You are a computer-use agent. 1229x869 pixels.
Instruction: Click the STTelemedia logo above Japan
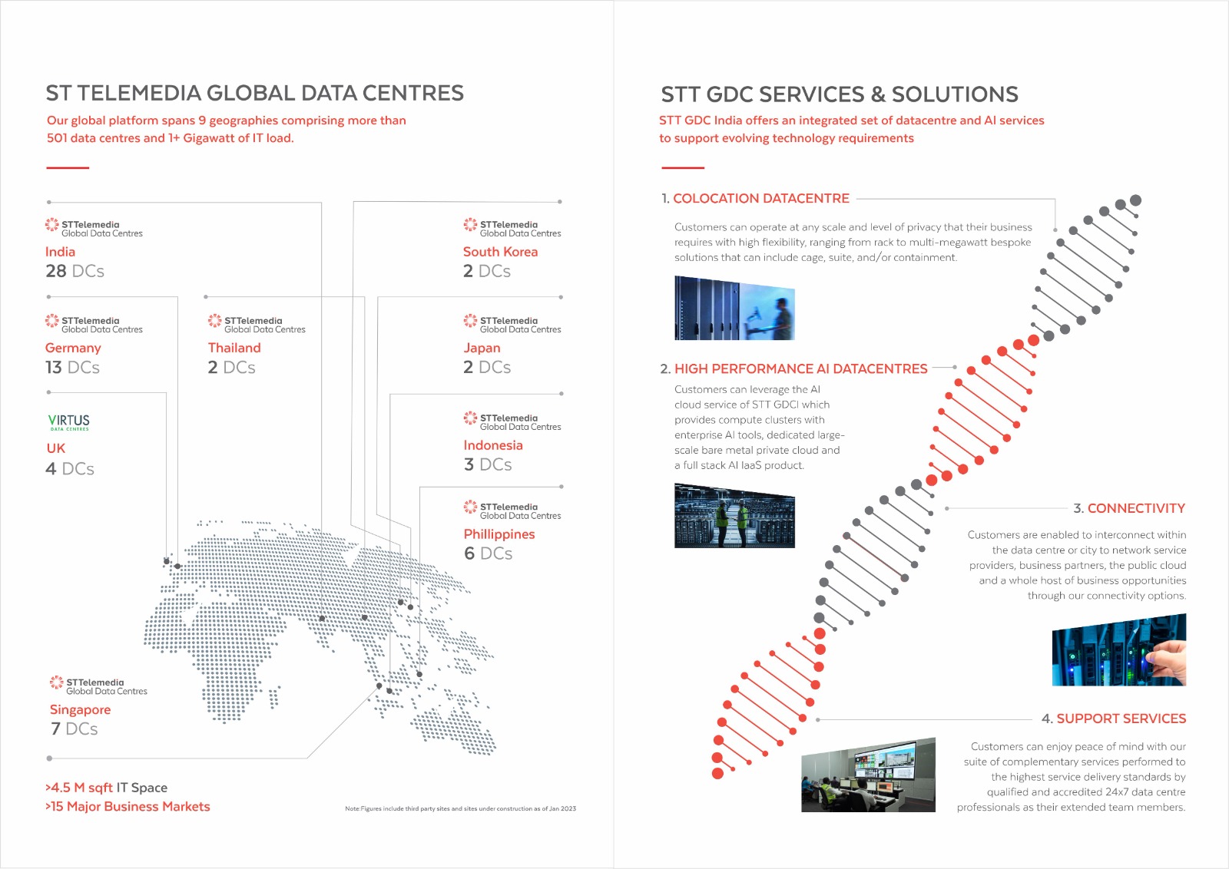512,324
